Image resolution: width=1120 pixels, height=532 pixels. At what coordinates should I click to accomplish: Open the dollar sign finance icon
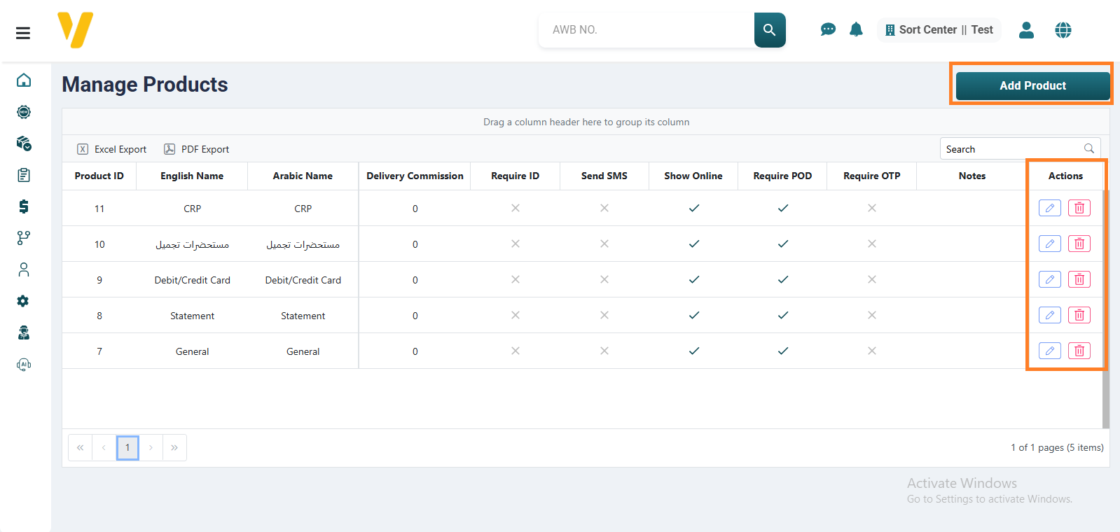tap(24, 206)
